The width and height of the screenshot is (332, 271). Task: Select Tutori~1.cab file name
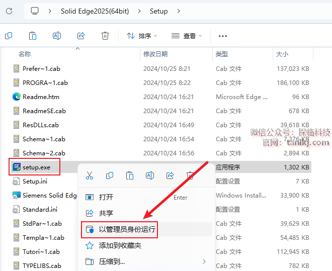[41, 252]
